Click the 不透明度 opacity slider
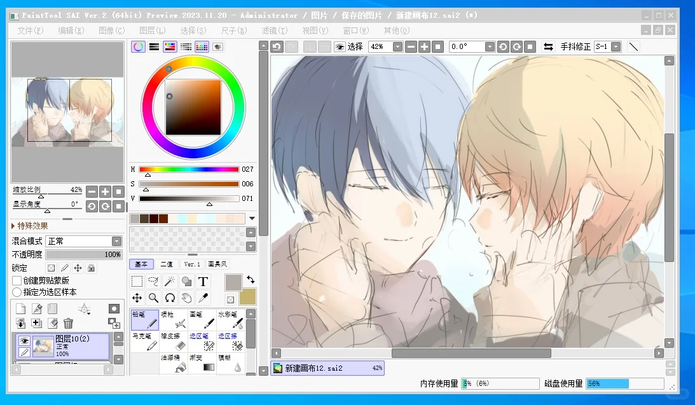 [x=84, y=254]
